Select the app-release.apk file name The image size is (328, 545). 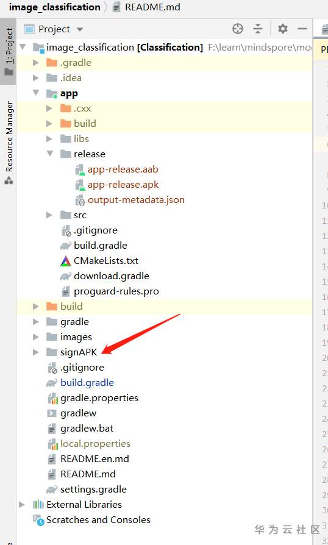point(123,185)
